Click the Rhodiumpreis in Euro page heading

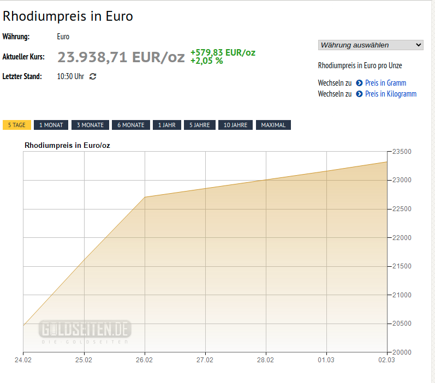click(68, 16)
